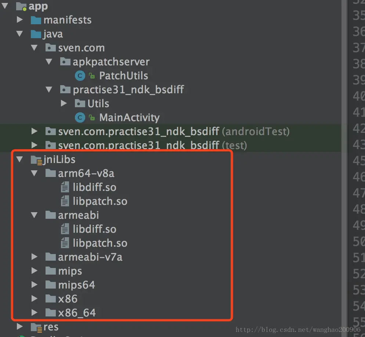
Task: Collapse the apkpatchserver package arrow
Action: 49,62
